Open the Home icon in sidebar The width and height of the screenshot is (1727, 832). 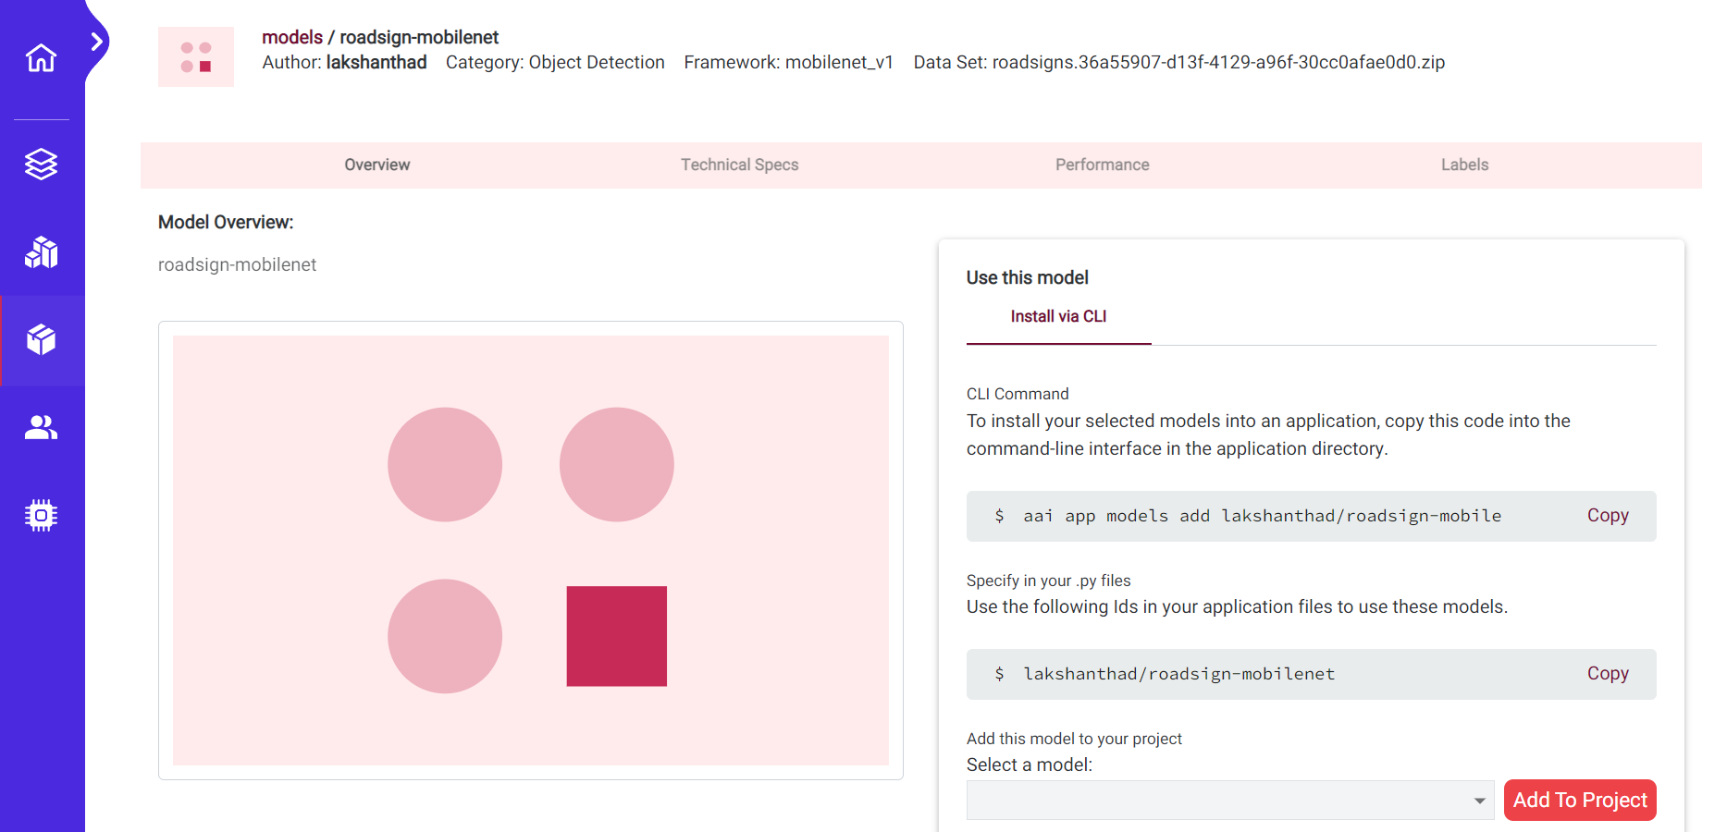(x=41, y=58)
